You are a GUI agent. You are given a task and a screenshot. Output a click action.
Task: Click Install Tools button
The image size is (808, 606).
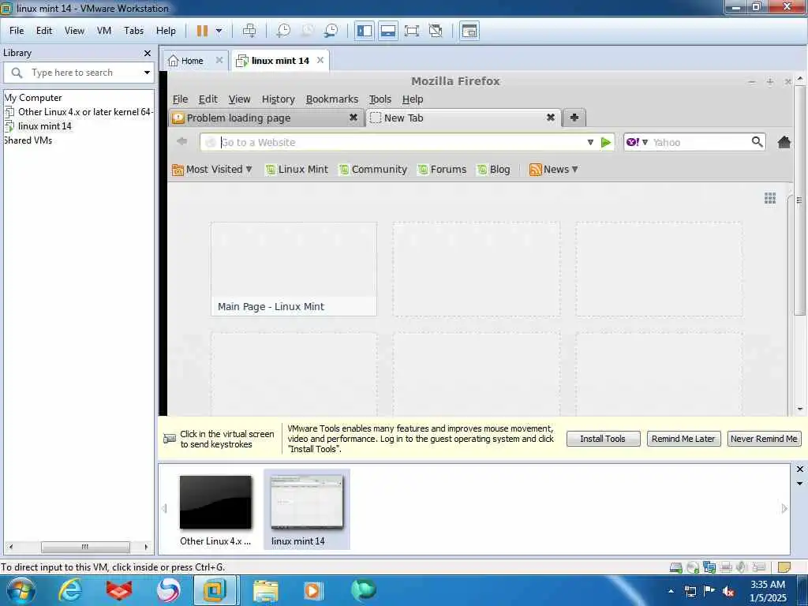[603, 439]
